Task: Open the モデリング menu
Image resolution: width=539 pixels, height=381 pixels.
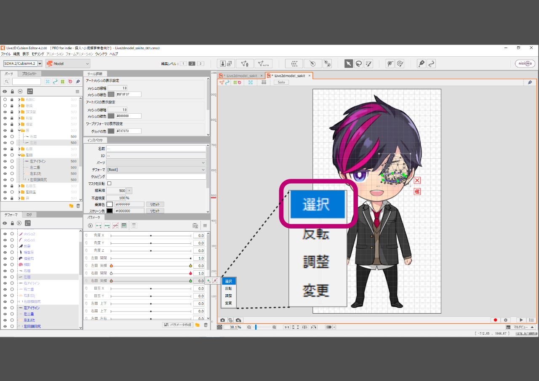Action: (38, 54)
